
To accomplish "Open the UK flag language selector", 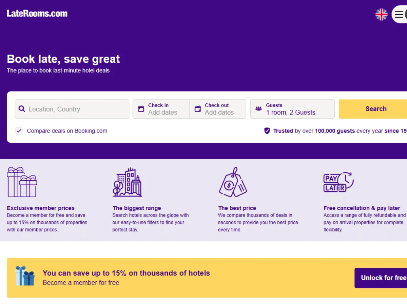I will coord(381,15).
